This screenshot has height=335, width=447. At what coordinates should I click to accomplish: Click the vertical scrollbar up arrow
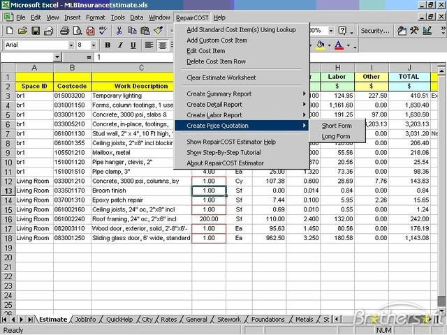click(441, 70)
